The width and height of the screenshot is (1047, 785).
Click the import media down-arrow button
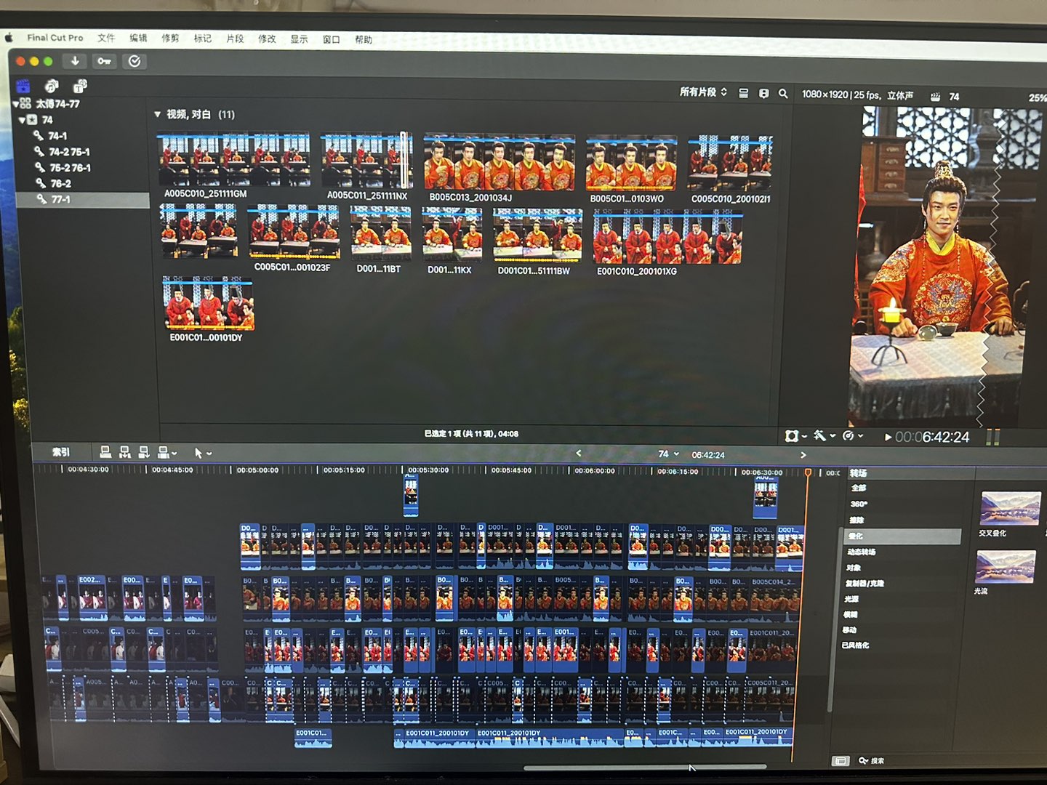[75, 61]
